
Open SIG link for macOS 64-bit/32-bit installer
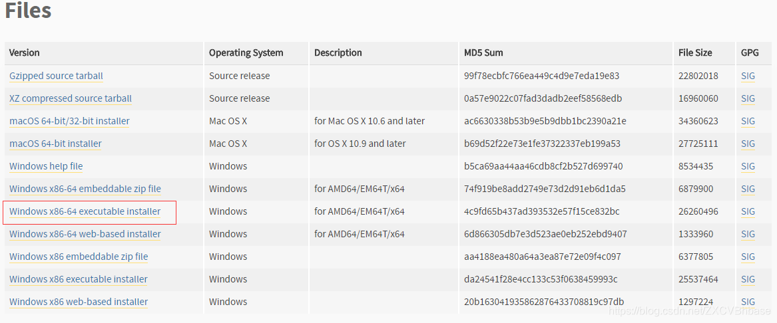click(x=748, y=121)
